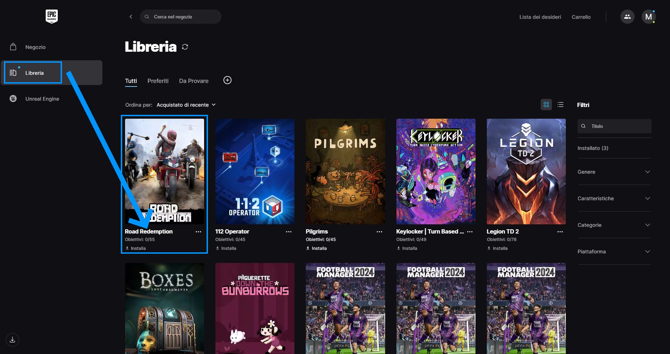Open the Pilgrims cover art
Screen dimensions: 670x354
tap(345, 172)
